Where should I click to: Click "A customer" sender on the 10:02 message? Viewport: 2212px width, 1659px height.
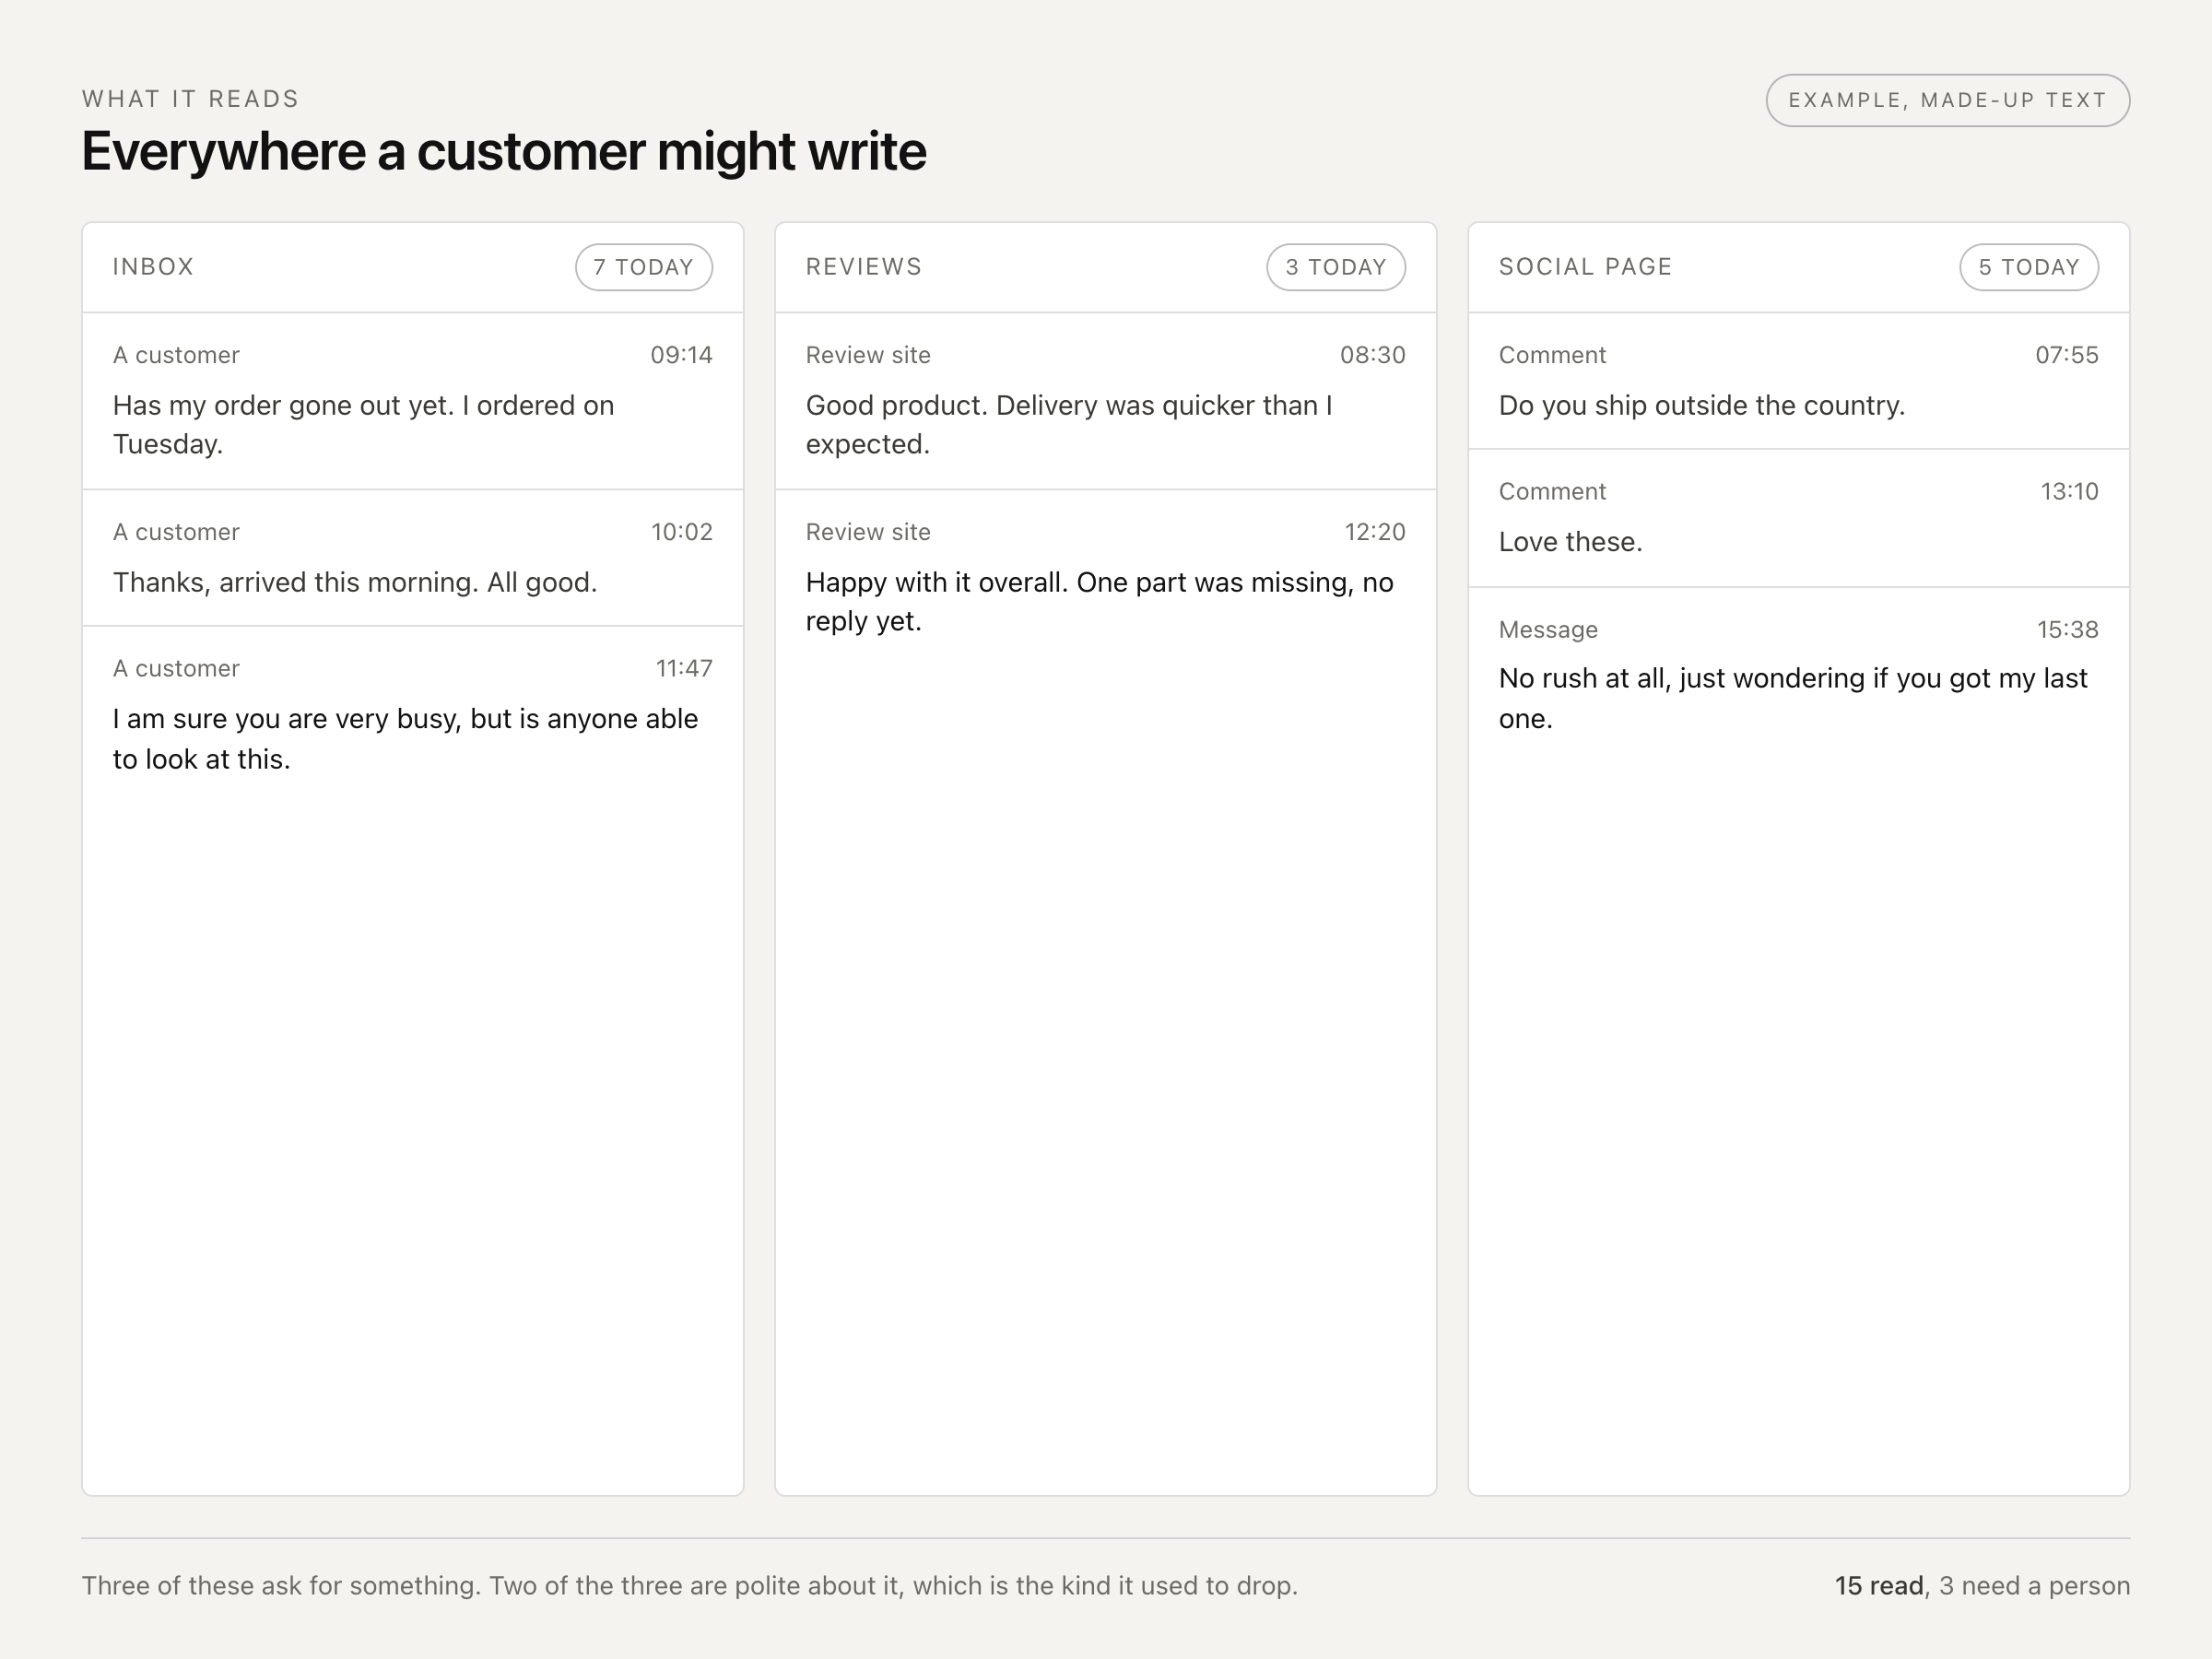176,532
